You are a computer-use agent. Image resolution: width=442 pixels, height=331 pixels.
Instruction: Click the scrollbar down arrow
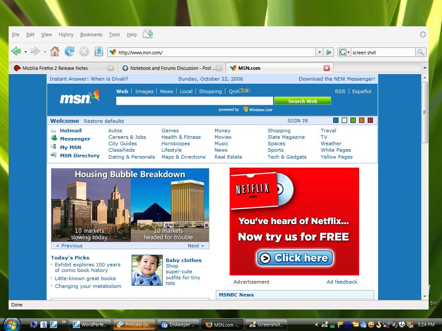[425, 296]
